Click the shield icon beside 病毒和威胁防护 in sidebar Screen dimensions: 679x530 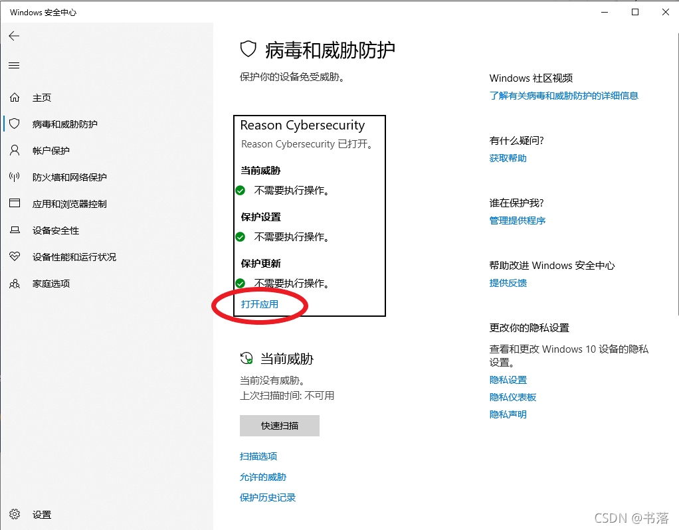pyautogui.click(x=15, y=124)
